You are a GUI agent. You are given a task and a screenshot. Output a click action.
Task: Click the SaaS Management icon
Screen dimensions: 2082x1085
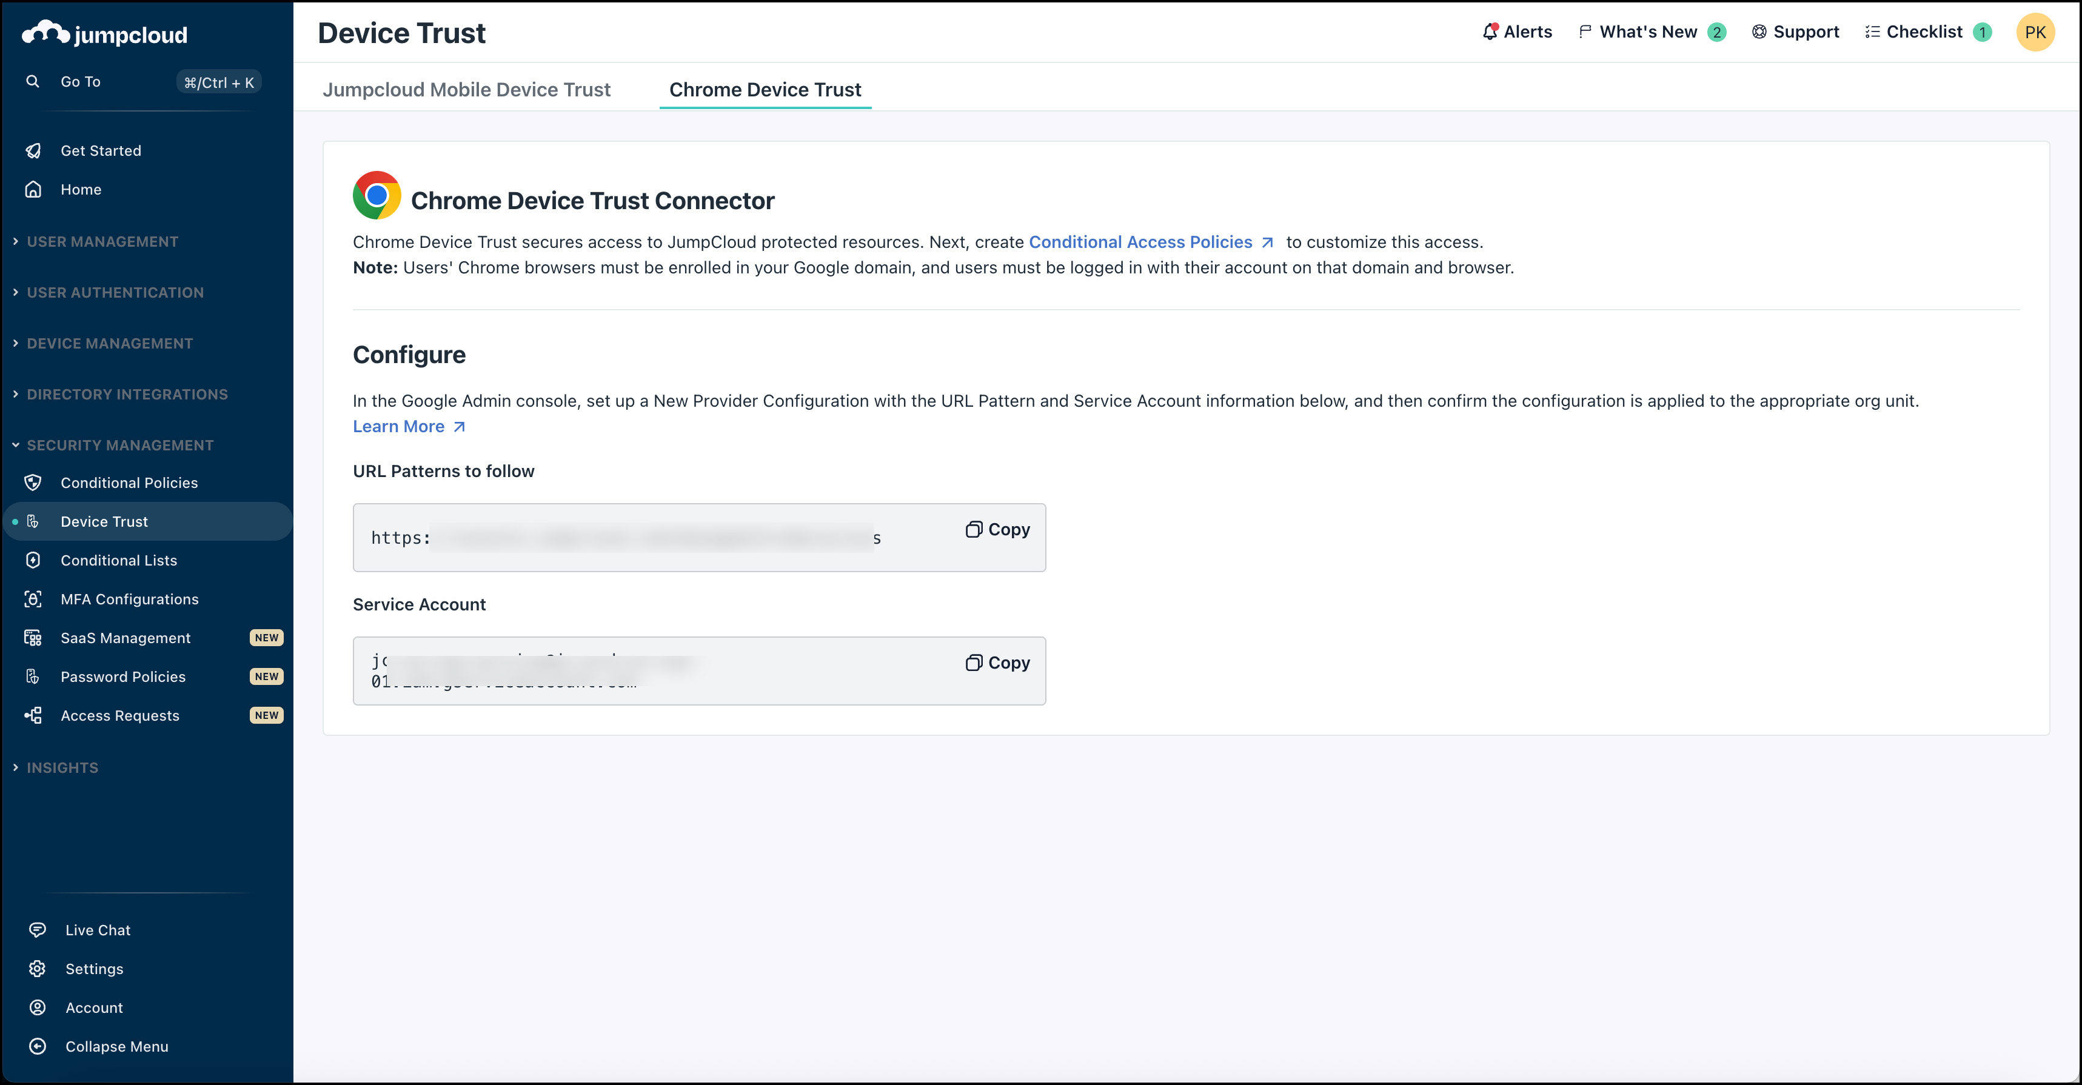click(33, 638)
